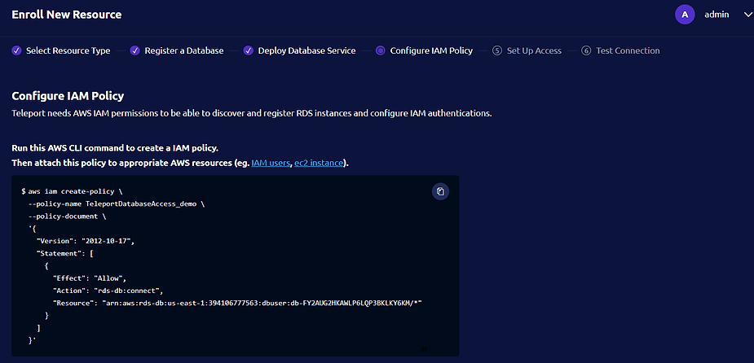Image resolution: width=754 pixels, height=363 pixels.
Task: Click the Configure IAM Policy heading
Action: tap(68, 96)
